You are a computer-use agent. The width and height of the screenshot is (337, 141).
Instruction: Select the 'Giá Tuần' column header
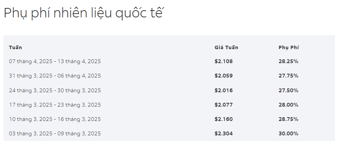point(226,47)
